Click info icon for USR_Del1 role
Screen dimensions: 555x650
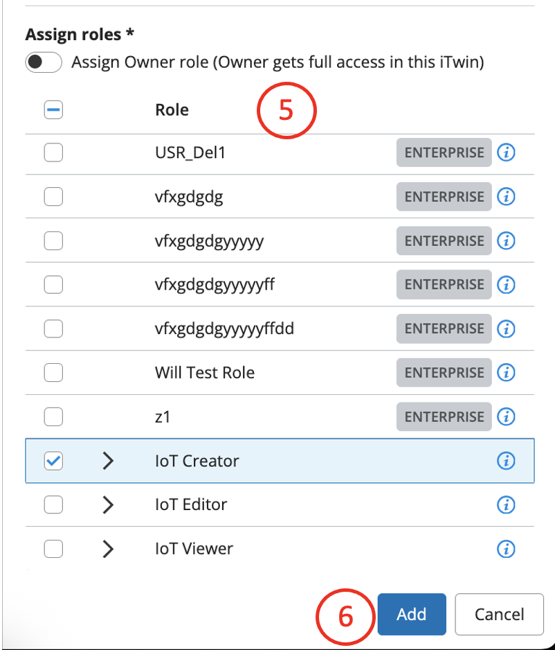[x=507, y=153]
